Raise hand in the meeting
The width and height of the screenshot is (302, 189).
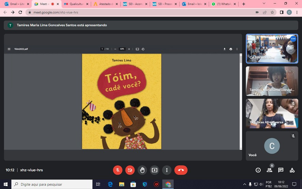[142, 170]
